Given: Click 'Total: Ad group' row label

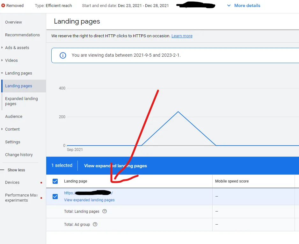Looking at the screenshot, I should pos(77,225).
